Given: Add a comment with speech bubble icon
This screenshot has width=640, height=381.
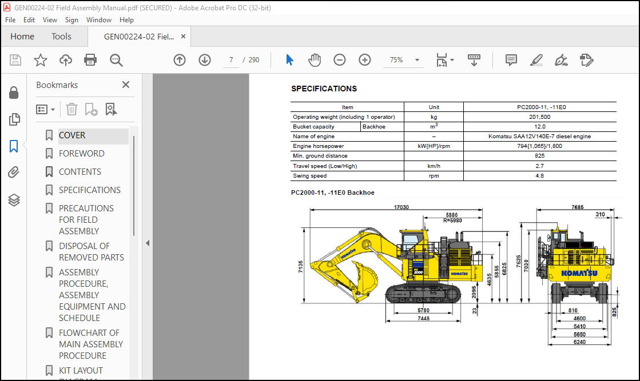Looking at the screenshot, I should tap(511, 60).
